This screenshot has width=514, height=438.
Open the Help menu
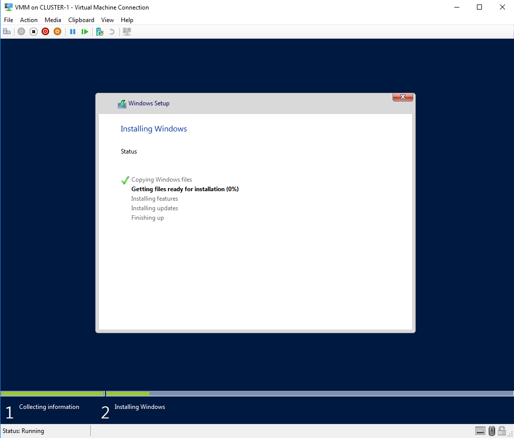[x=127, y=20]
